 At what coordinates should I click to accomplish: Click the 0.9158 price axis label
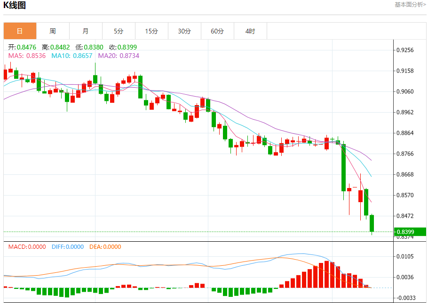405,71
